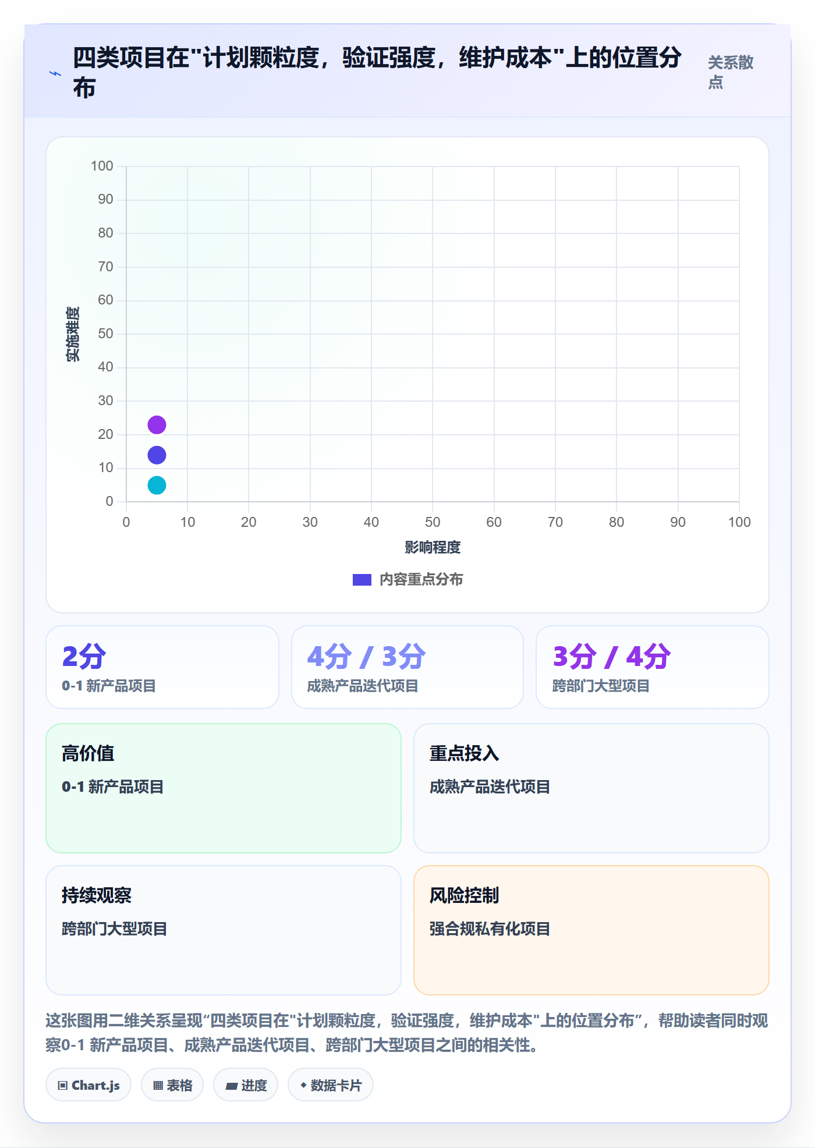
Task: Click the 数据卡片 tag chip
Action: click(331, 1085)
